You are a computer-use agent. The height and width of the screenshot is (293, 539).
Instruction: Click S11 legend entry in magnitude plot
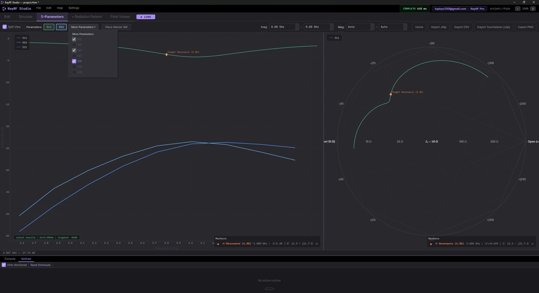[22, 38]
